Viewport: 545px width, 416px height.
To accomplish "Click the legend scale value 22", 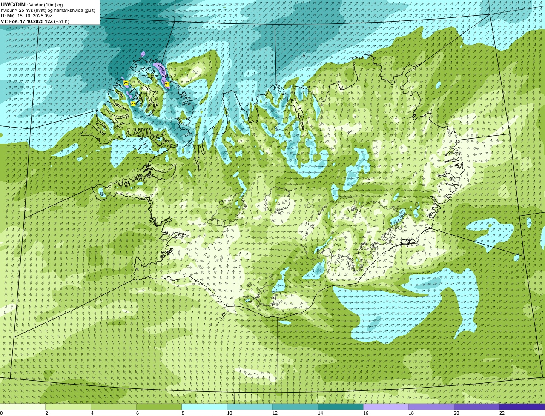I will point(502,413).
